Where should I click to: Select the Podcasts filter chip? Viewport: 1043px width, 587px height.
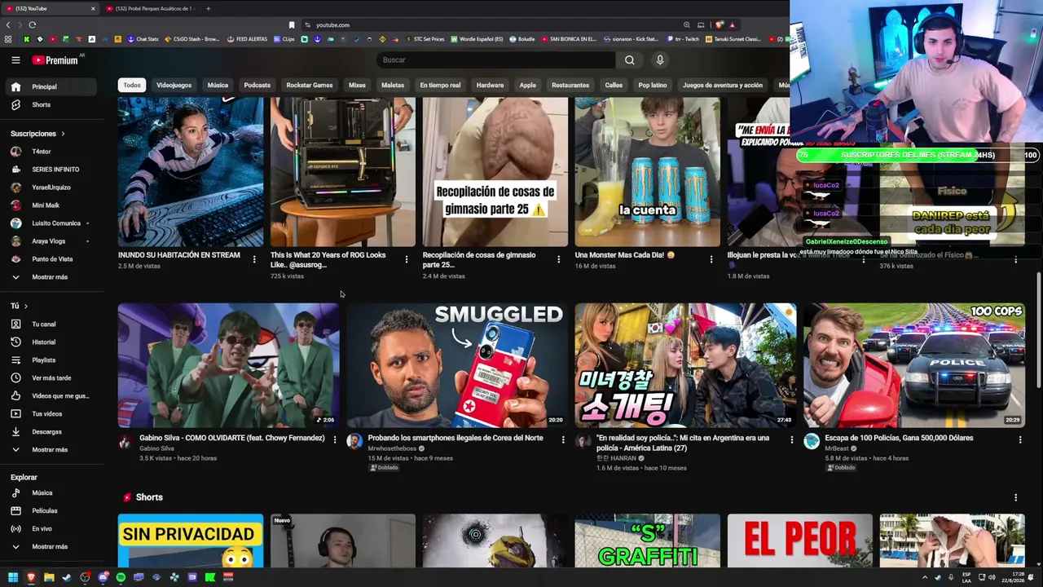[257, 85]
